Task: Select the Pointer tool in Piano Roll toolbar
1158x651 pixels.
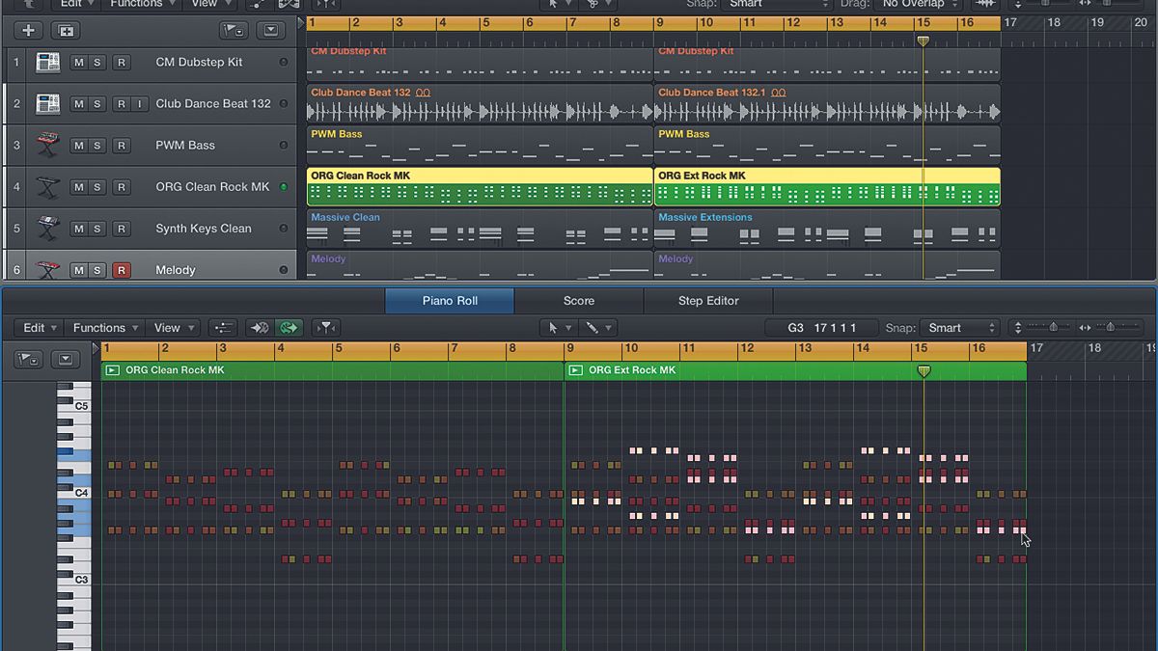Action: (554, 328)
